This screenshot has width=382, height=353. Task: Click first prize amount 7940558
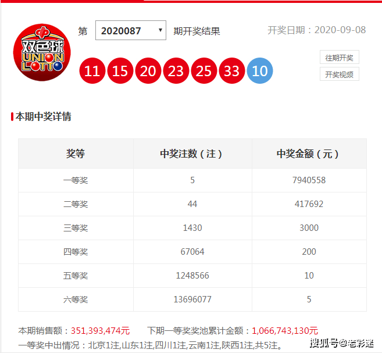tap(309, 180)
